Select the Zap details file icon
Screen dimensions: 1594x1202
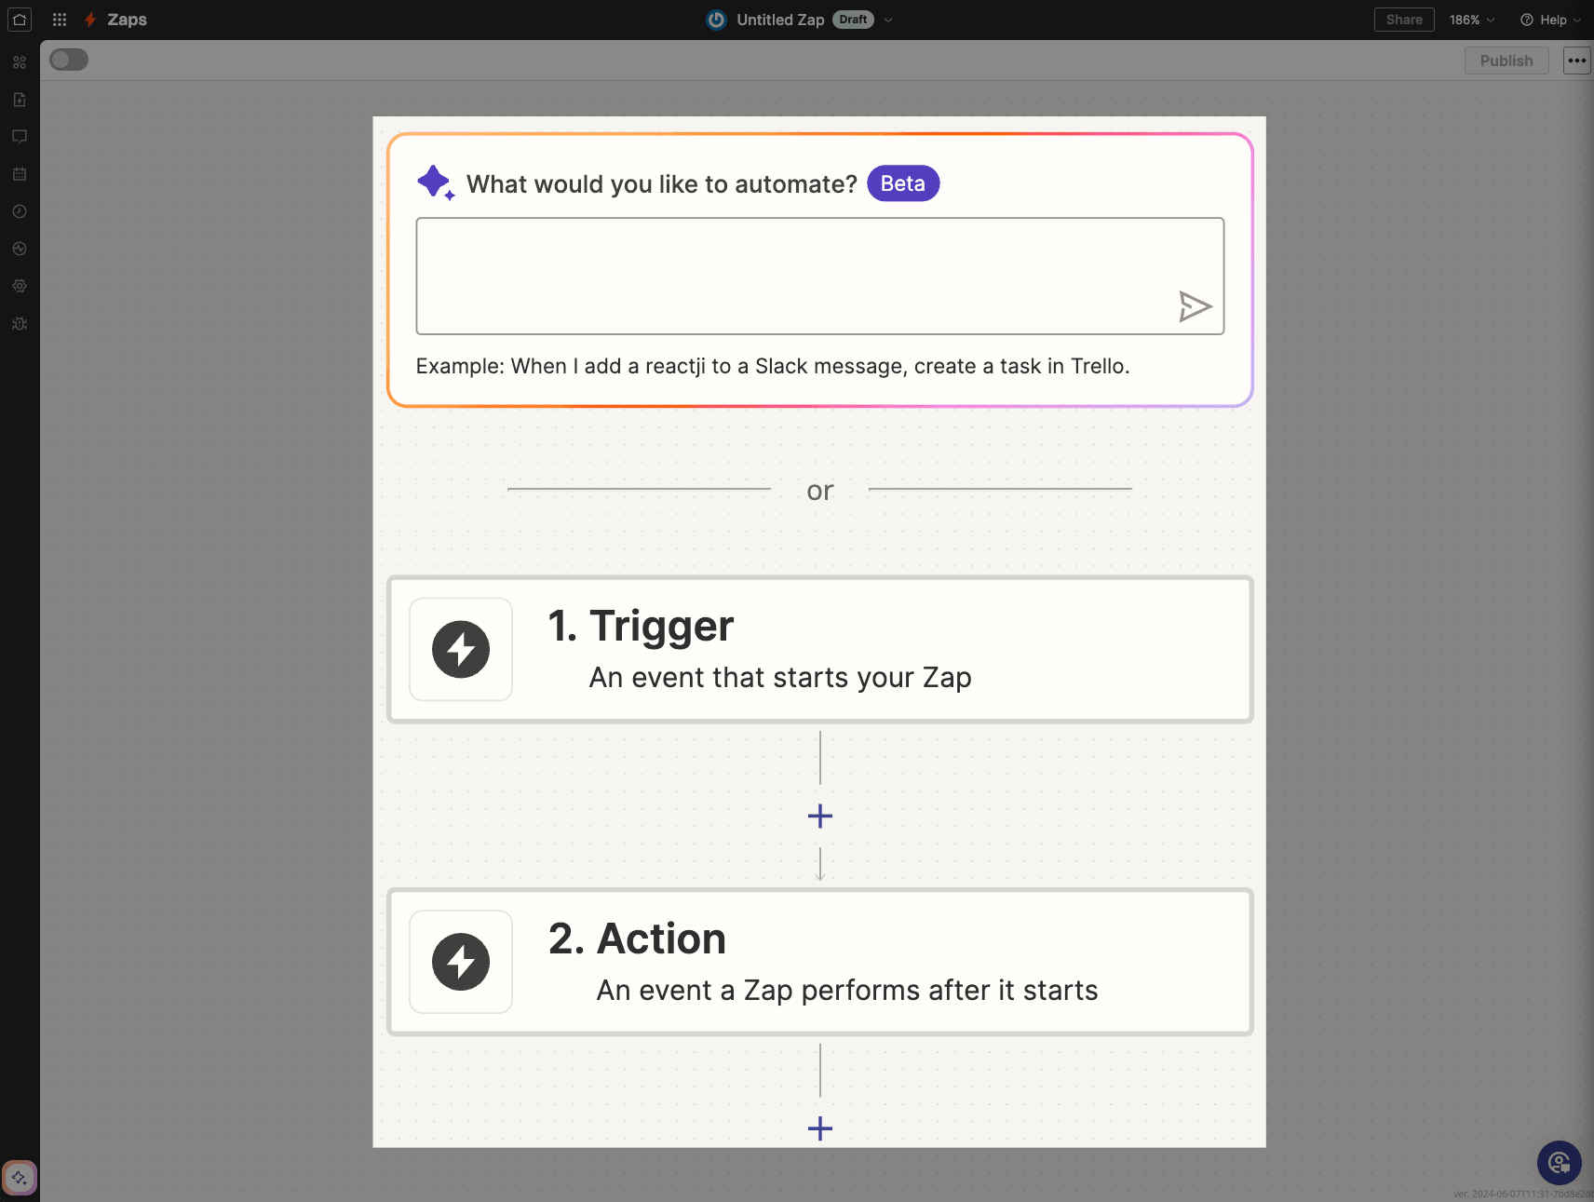(20, 100)
